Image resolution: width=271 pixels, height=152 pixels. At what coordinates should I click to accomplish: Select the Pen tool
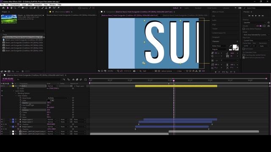[35, 8]
